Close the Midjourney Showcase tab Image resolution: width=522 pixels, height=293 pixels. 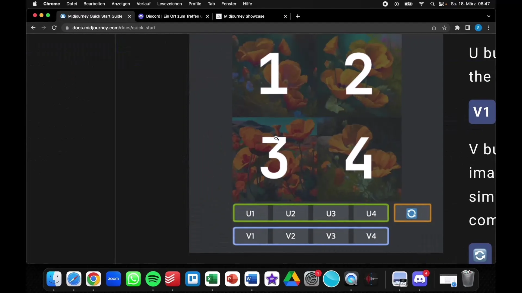[x=285, y=16]
